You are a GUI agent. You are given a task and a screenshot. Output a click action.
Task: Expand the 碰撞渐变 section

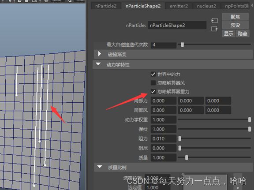(100, 54)
